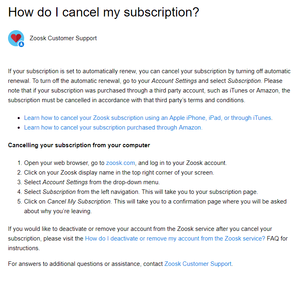The height and width of the screenshot is (292, 303).
Task: Click the bullet before the Amazon link
Action: tap(19, 128)
